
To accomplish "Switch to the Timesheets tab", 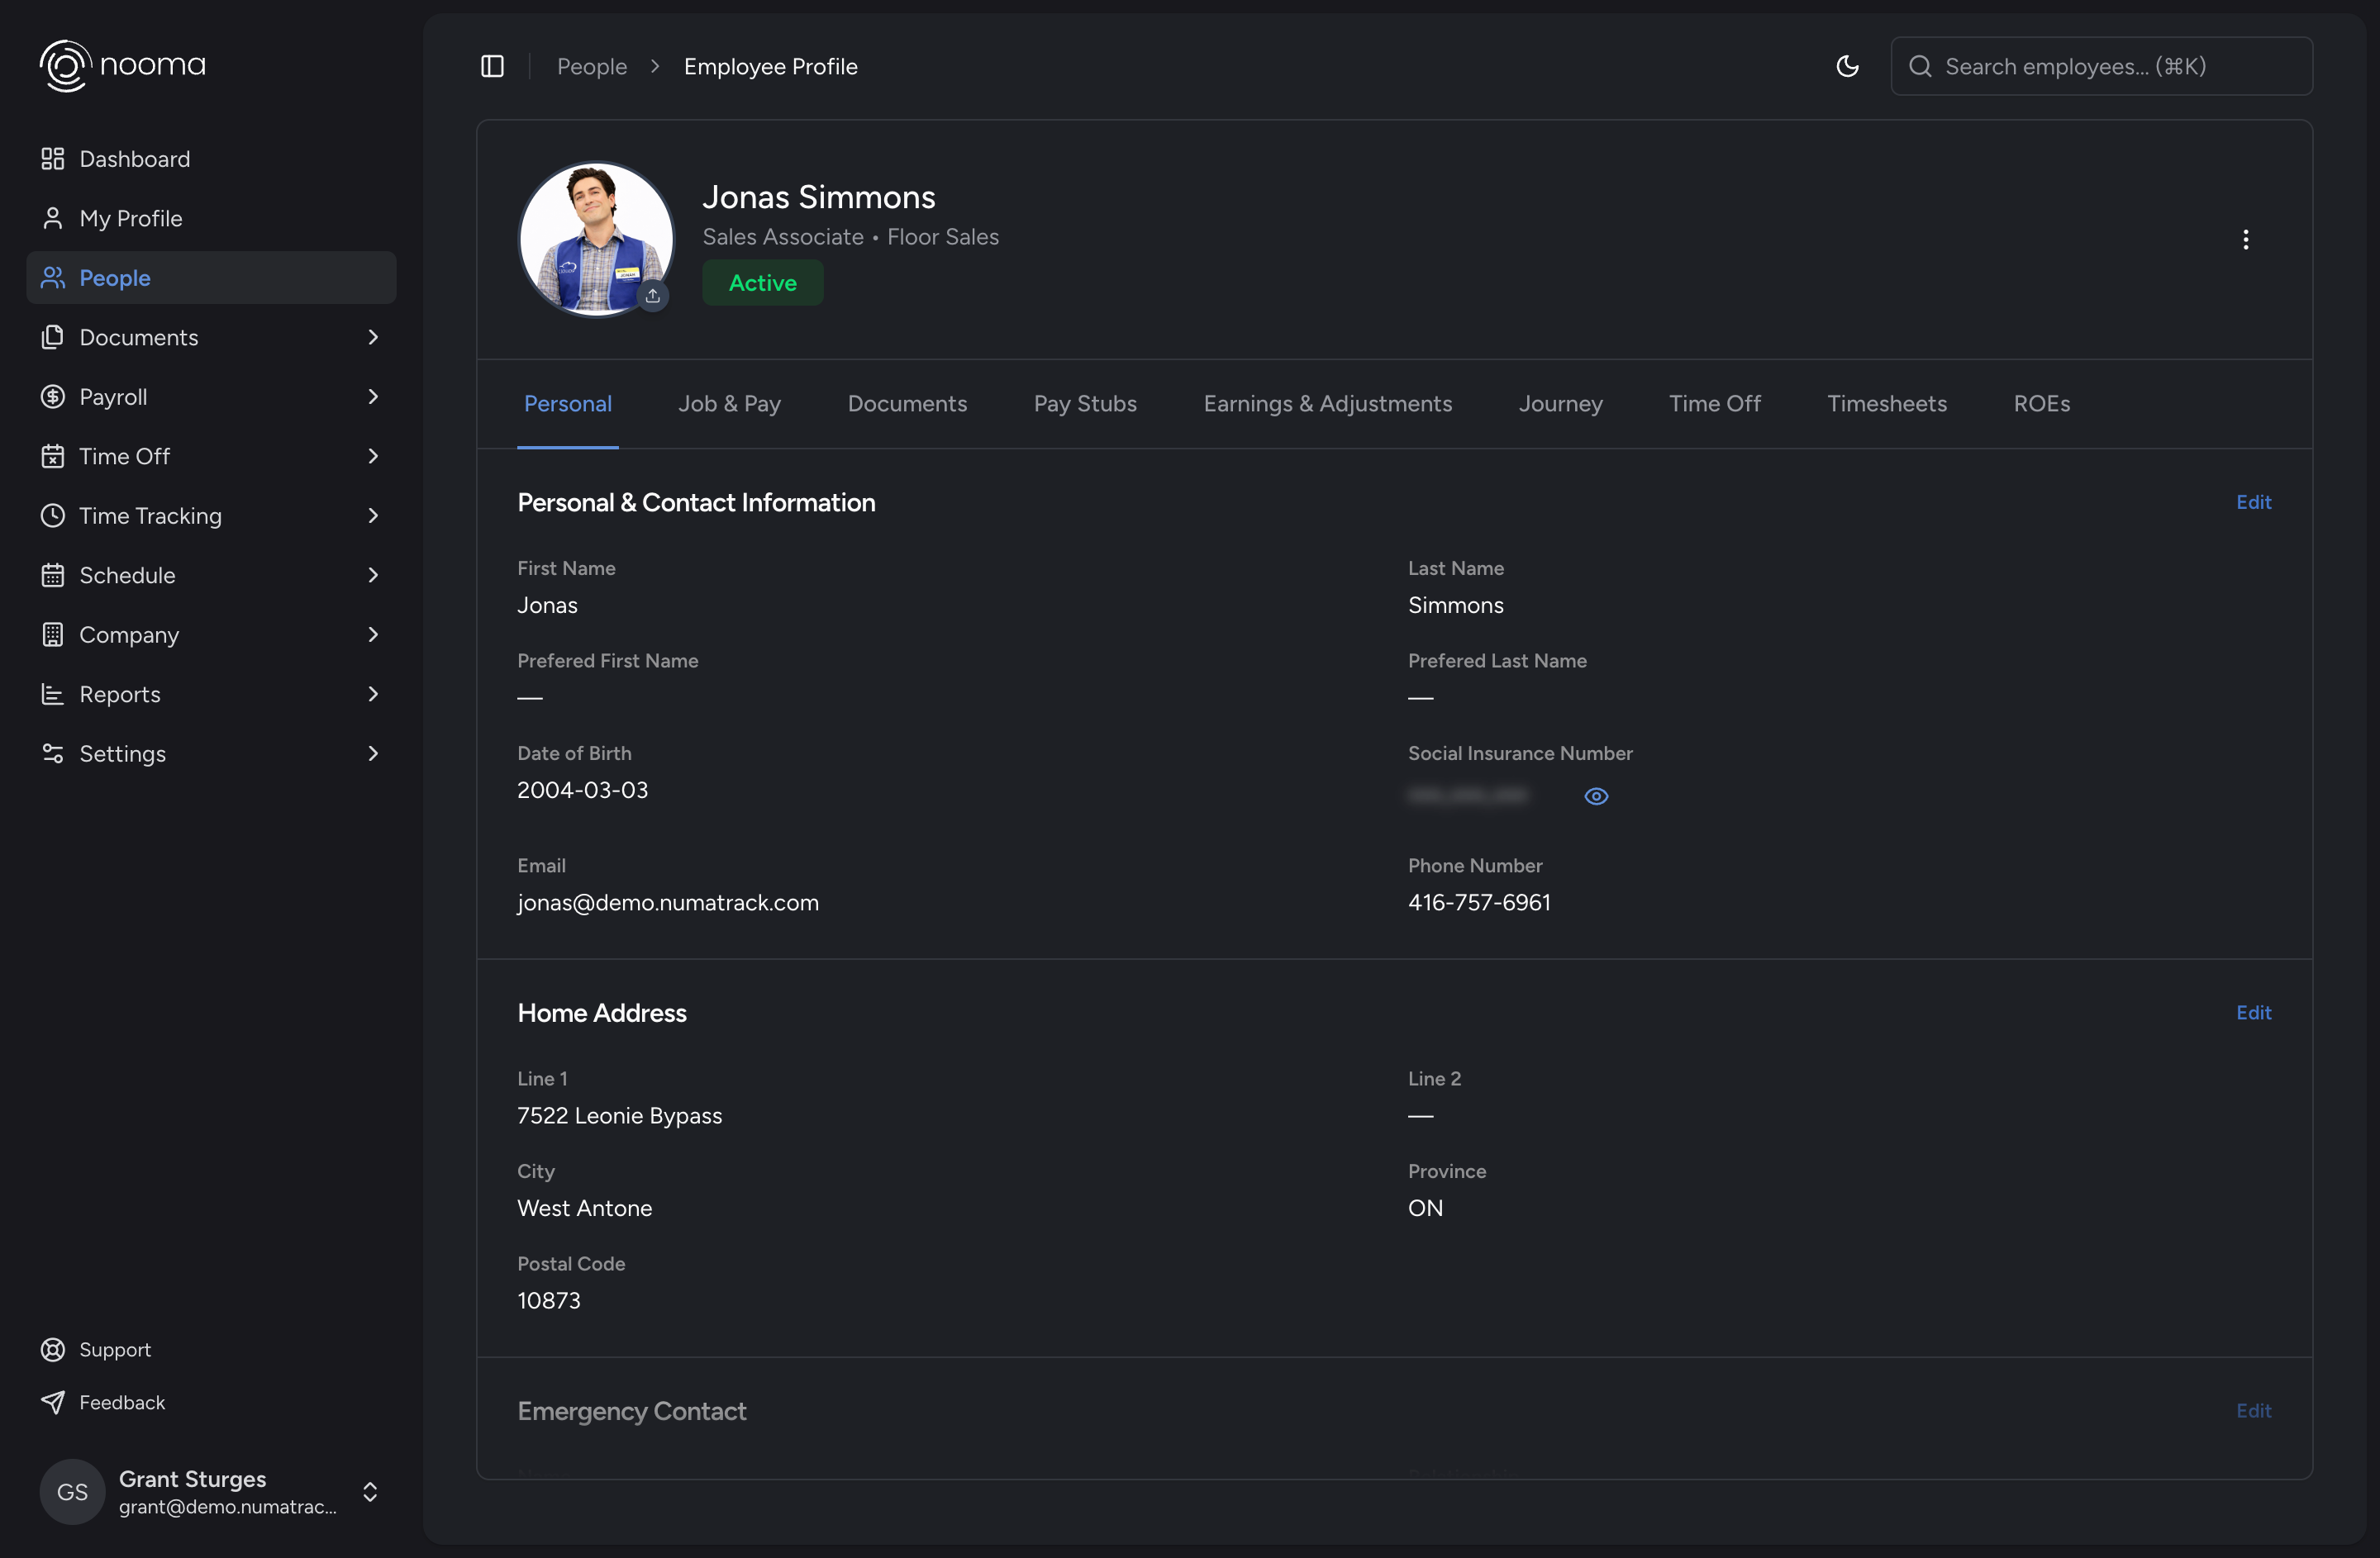I will coord(1886,404).
